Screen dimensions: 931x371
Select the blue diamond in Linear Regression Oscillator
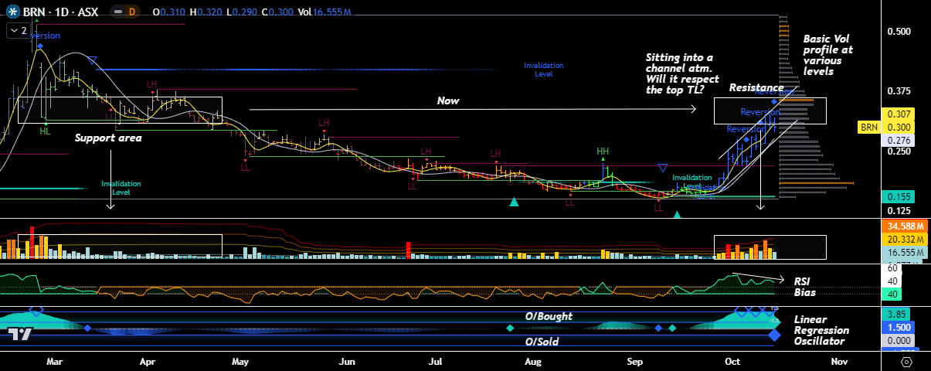[x=774, y=335]
